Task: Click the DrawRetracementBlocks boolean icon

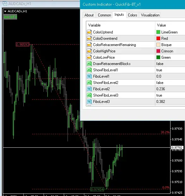Action: pyautogui.click(x=89, y=64)
